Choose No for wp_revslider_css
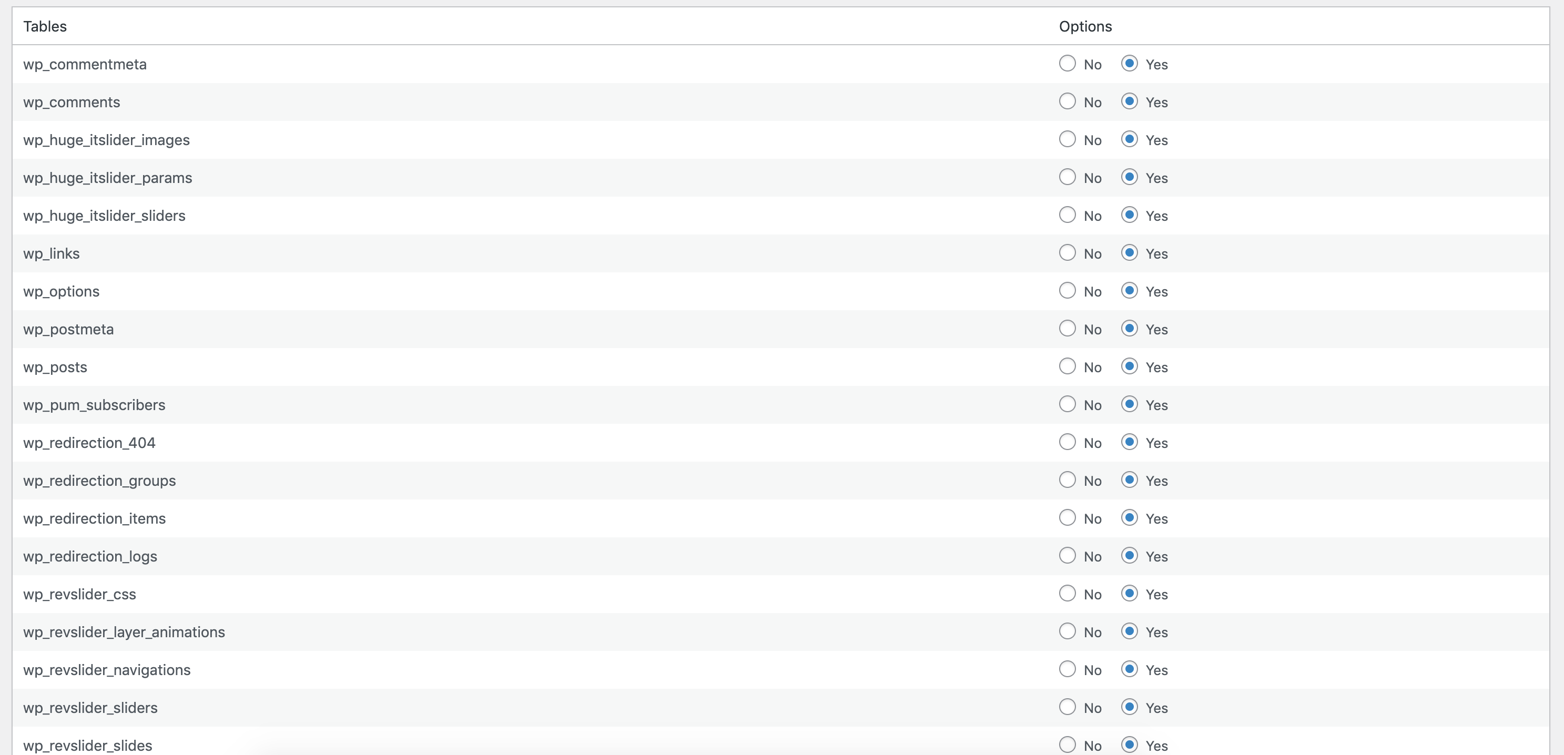This screenshot has width=1564, height=755. [1067, 594]
